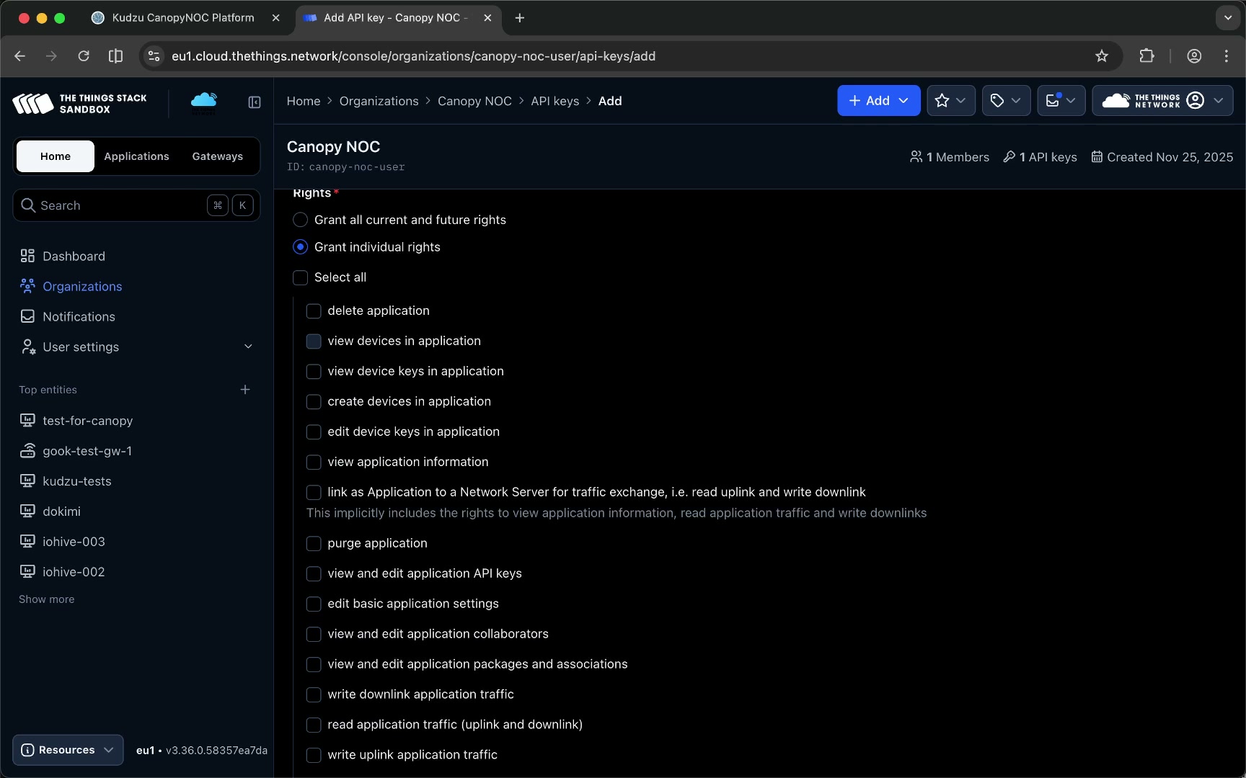Expand User settings chevron

(x=248, y=346)
